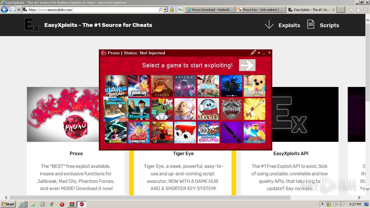
Task: Open the EasyXploits API card title
Action: [x=291, y=153]
